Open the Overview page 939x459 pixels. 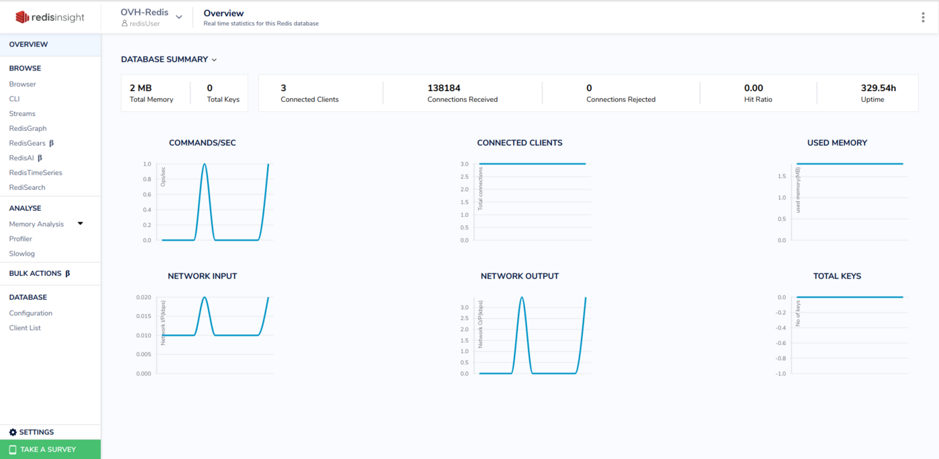(x=29, y=44)
